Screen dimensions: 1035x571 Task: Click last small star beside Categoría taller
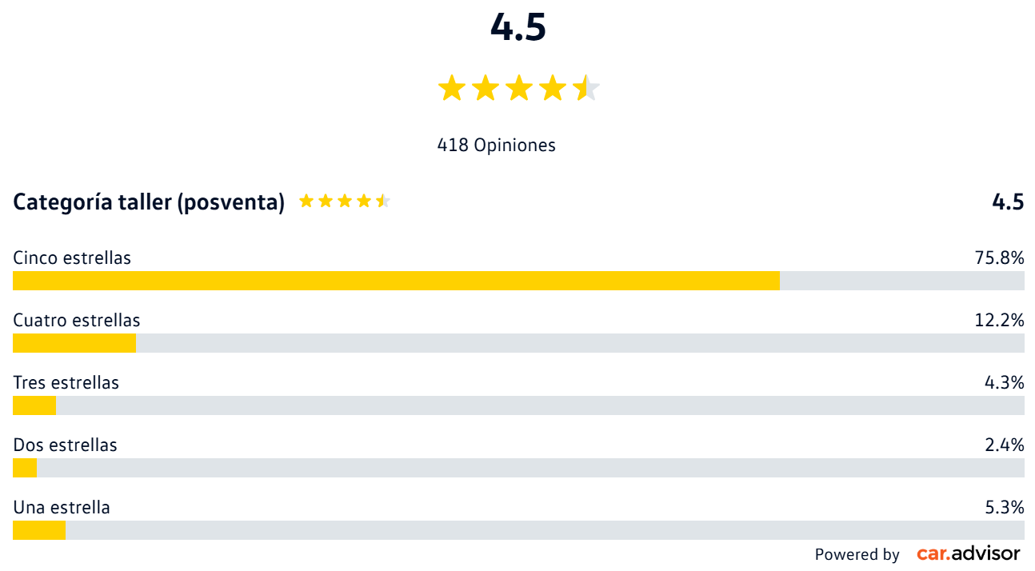coord(383,201)
